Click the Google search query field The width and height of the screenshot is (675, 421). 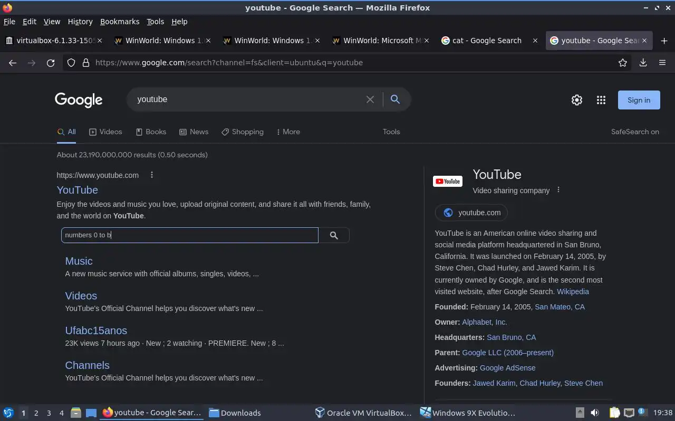pos(248,99)
